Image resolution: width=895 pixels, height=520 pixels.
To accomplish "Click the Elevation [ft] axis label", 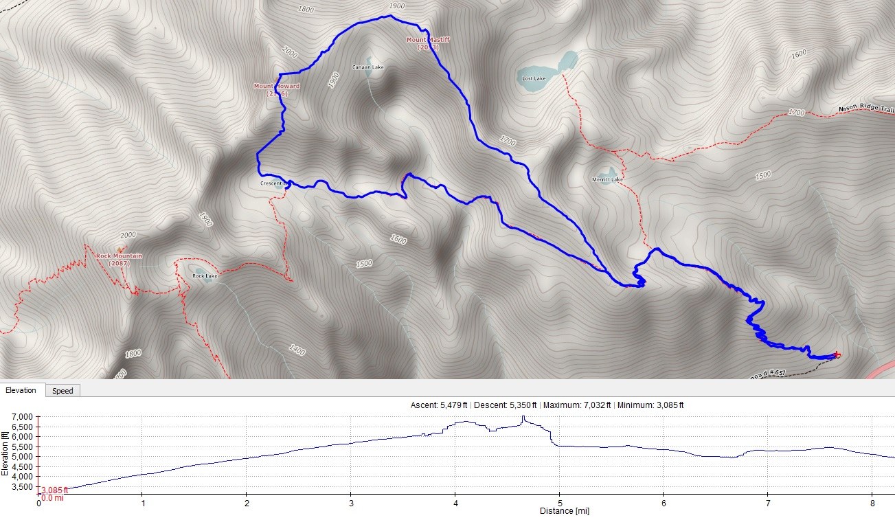I will (5, 453).
